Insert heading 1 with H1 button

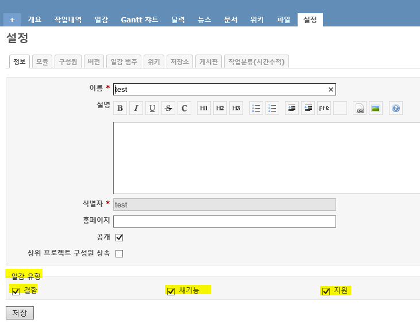tap(204, 108)
